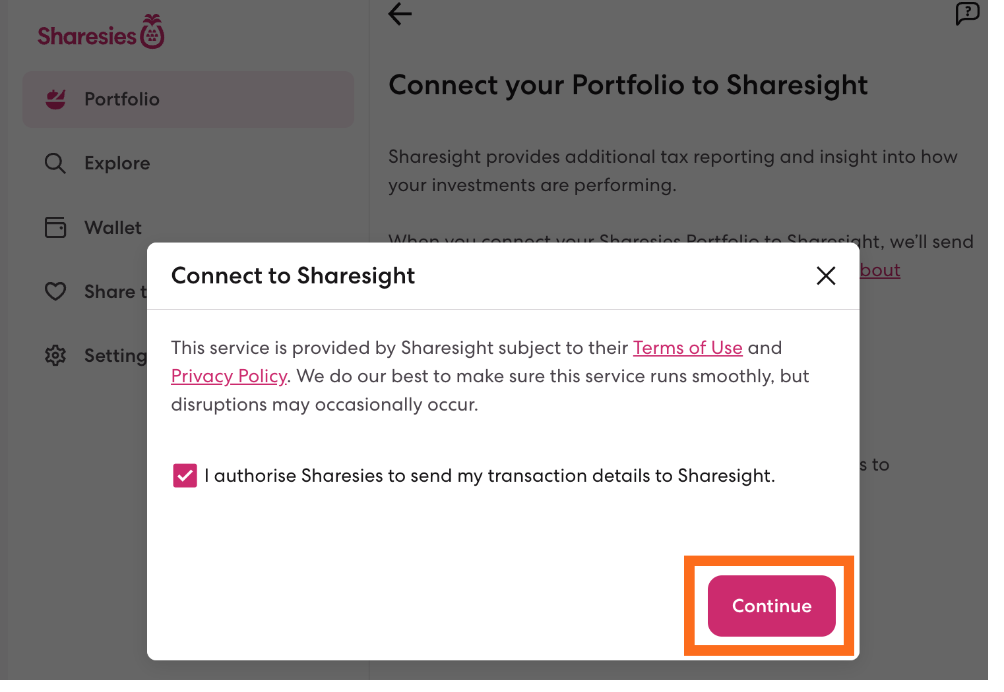
Task: Click the Share the Love heart icon
Action: coord(55,291)
